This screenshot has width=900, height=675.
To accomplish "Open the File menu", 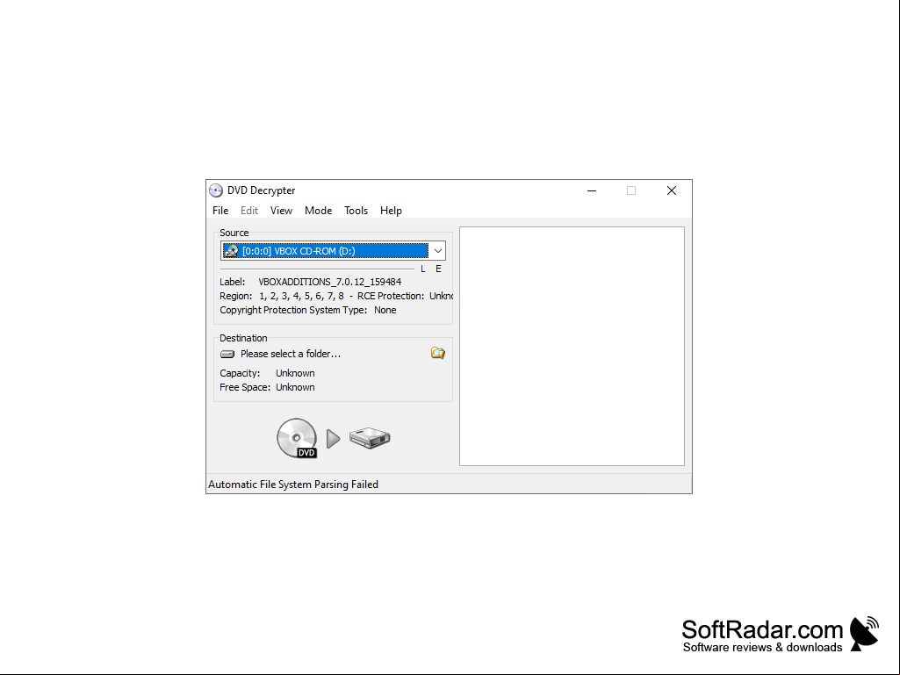I will tap(220, 211).
